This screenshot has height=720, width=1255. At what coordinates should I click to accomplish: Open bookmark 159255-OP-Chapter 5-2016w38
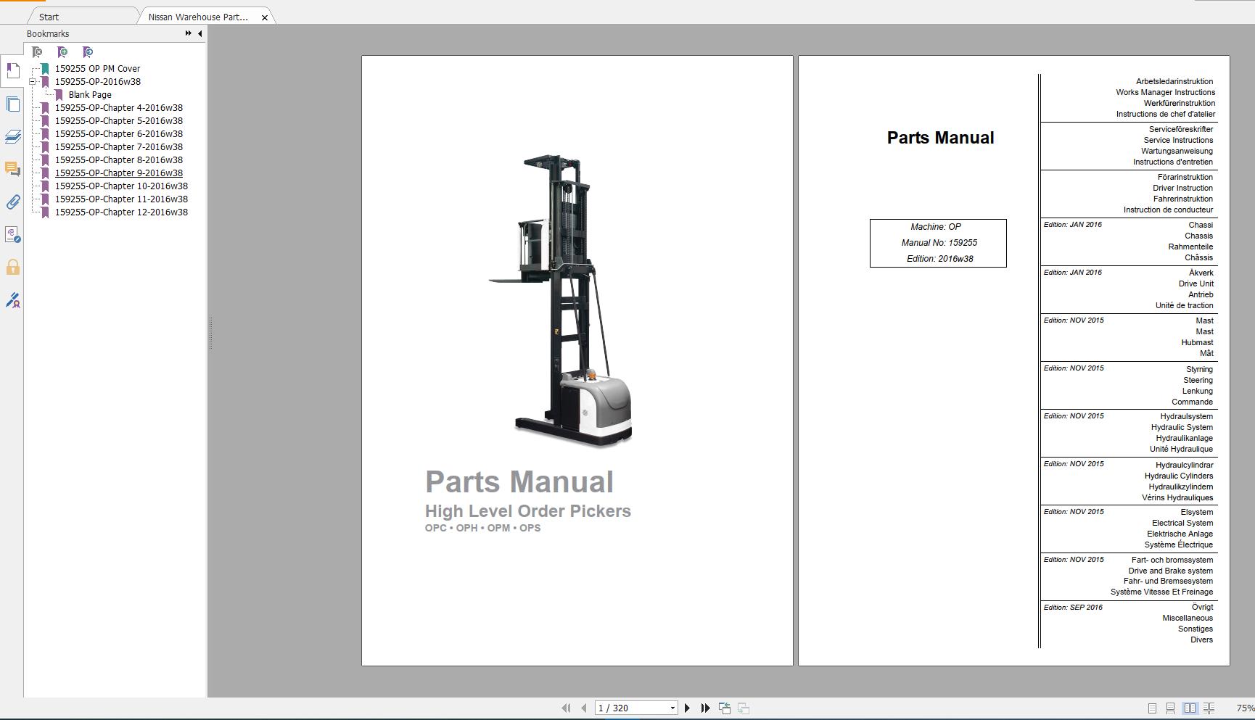119,121
